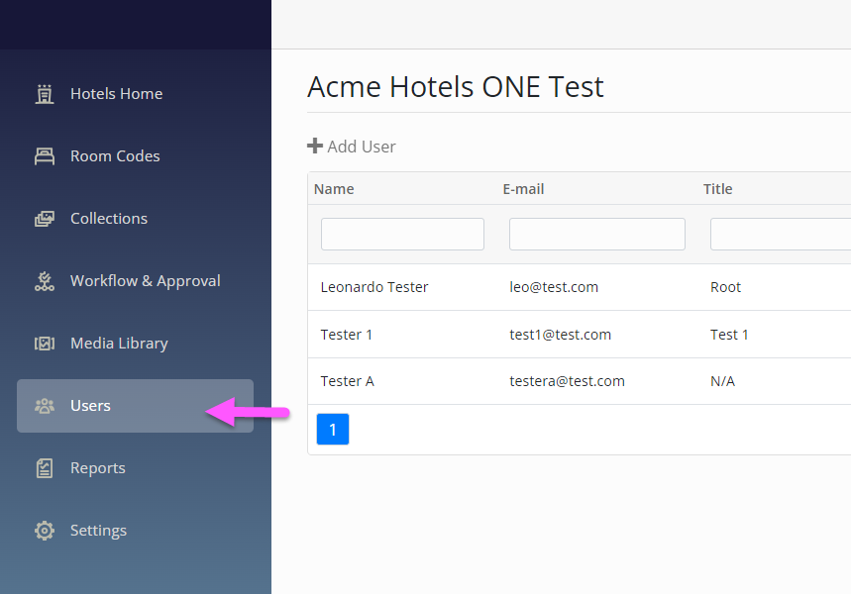Click the plus icon beside Add User
The width and height of the screenshot is (851, 594).
tap(315, 146)
